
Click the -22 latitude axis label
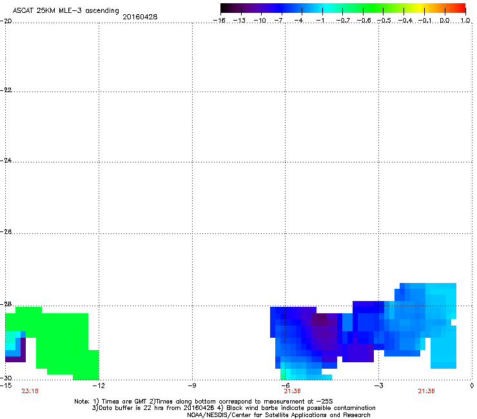click(6, 90)
